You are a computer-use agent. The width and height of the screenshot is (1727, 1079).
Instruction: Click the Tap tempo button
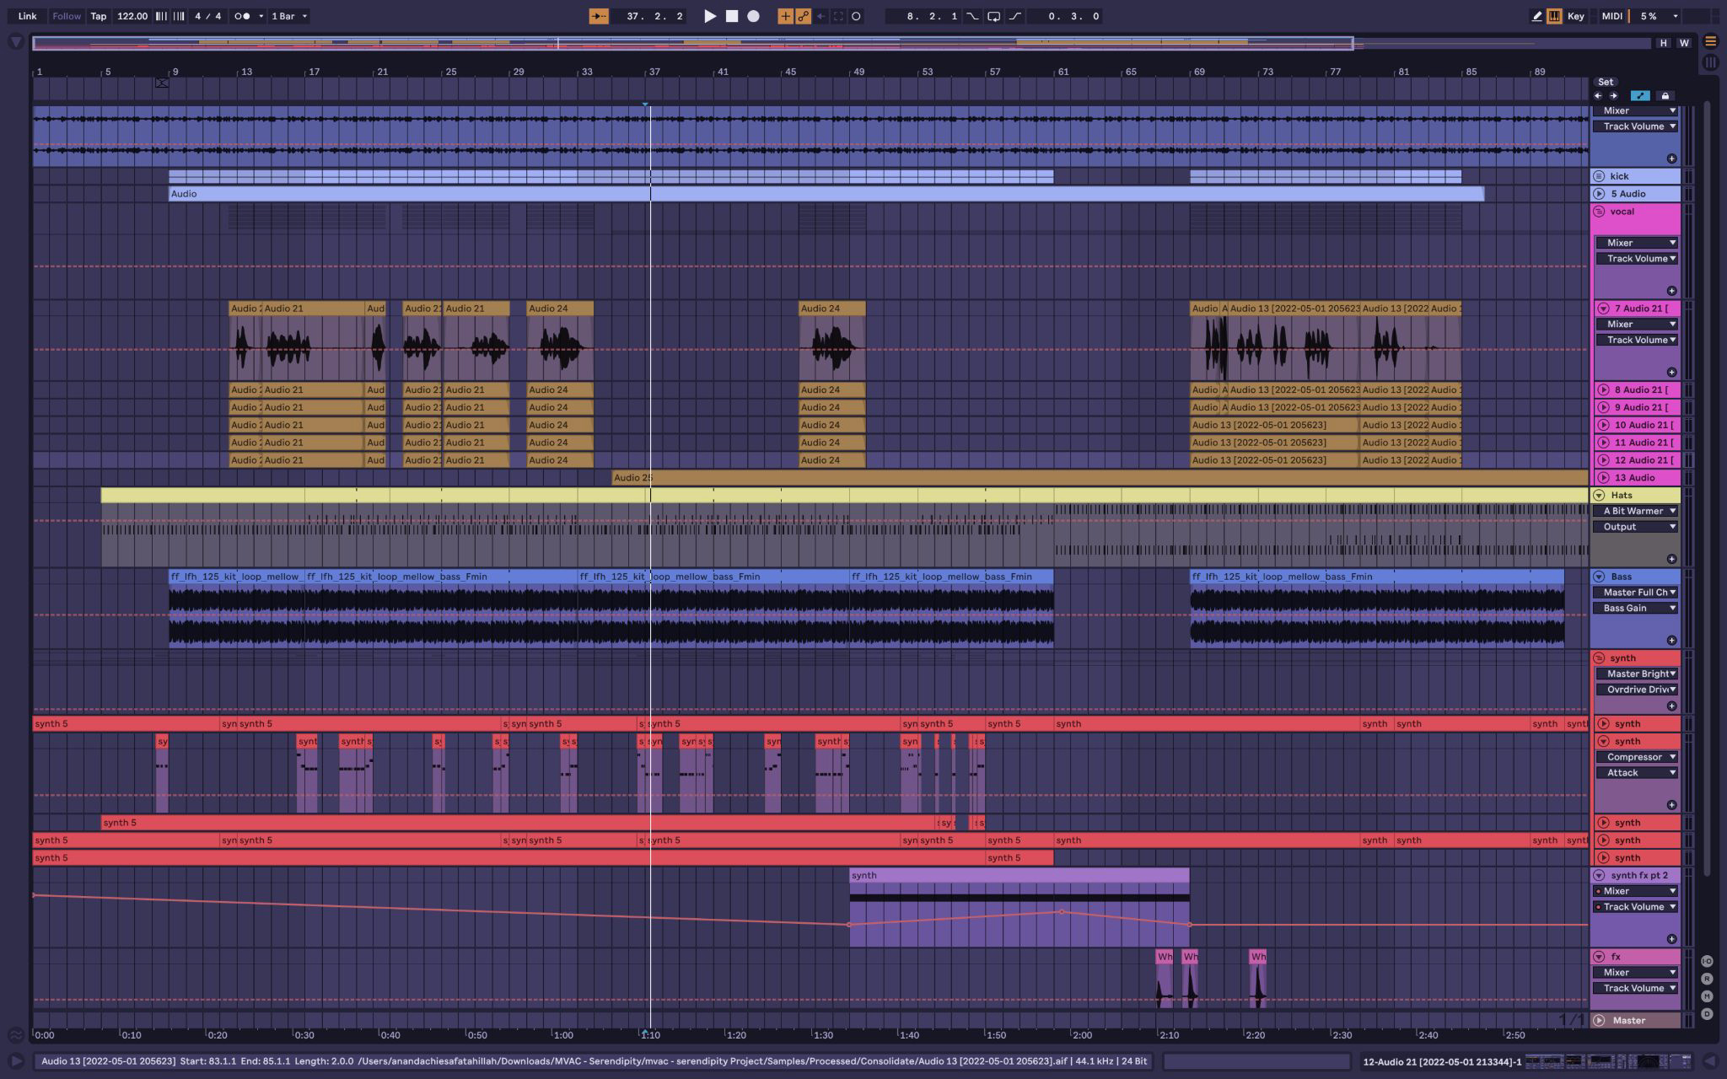pyautogui.click(x=99, y=16)
